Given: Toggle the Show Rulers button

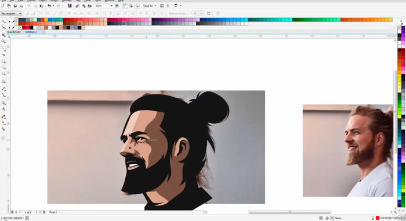Looking at the screenshot, I should pyautogui.click(x=125, y=6).
